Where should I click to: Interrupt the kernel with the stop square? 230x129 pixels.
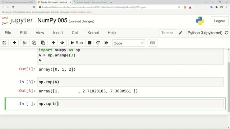click(x=89, y=43)
